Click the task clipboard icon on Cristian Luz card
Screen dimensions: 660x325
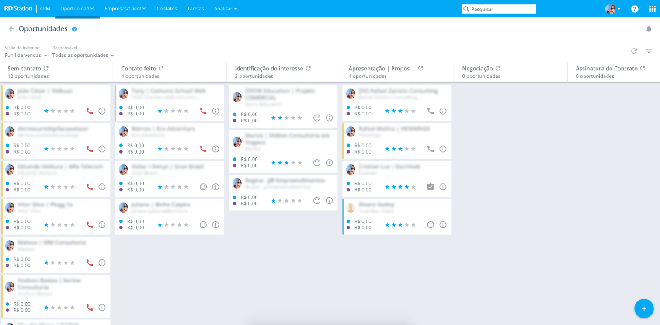pyautogui.click(x=431, y=186)
